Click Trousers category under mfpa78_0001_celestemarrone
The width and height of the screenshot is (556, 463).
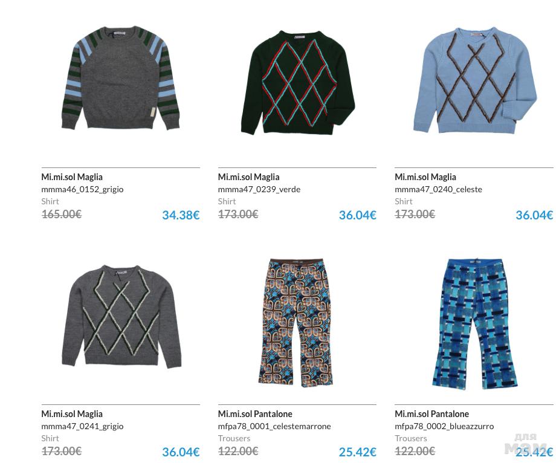click(234, 438)
